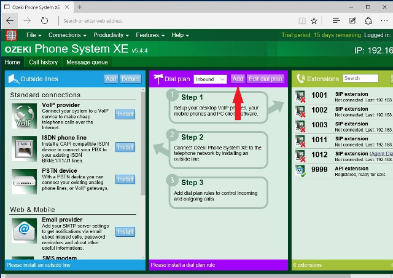Expand the Inbound dial plan dropdown
Image resolution: width=393 pixels, height=278 pixels.
click(x=210, y=79)
